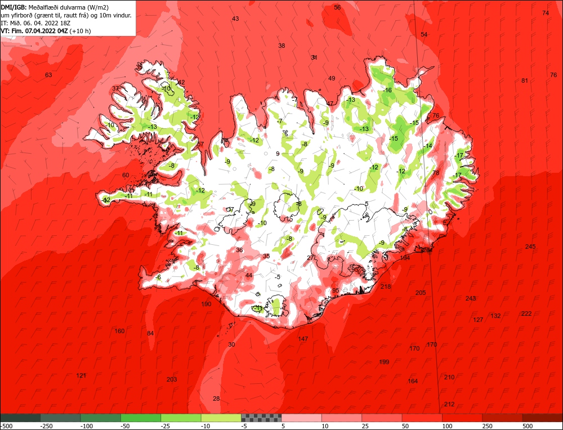The height and width of the screenshot is (430, 563).
Task: Click the '78' value in east Iceland
Action: (x=436, y=173)
